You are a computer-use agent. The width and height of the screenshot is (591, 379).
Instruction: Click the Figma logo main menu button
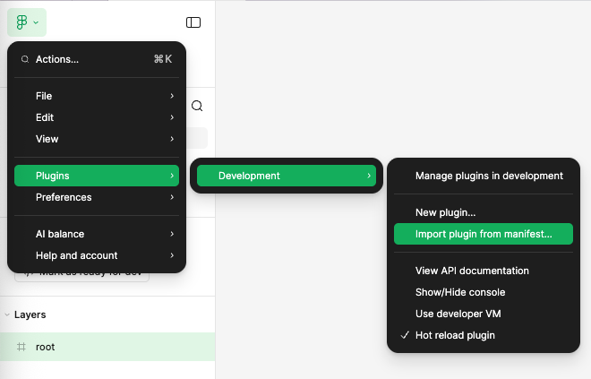(x=27, y=22)
